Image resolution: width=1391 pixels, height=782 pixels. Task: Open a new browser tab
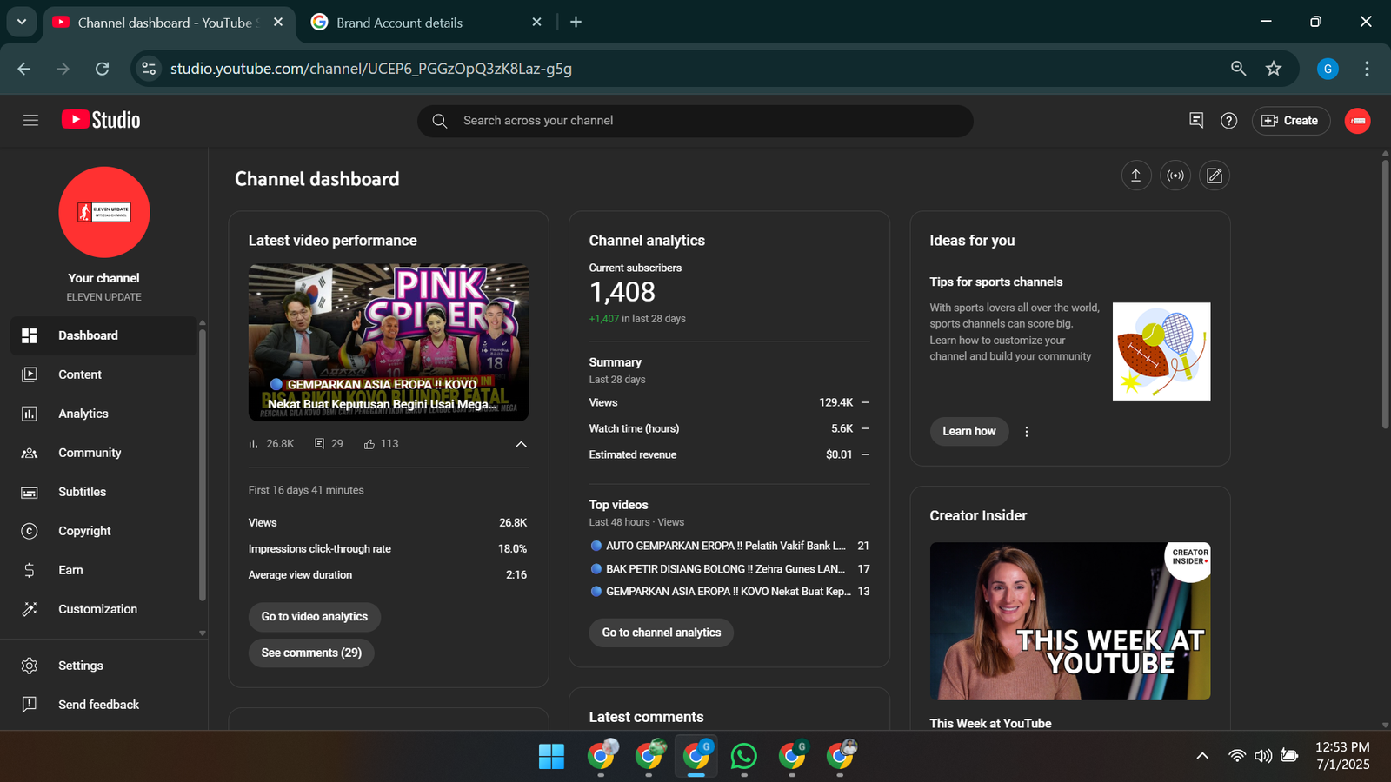coord(576,22)
